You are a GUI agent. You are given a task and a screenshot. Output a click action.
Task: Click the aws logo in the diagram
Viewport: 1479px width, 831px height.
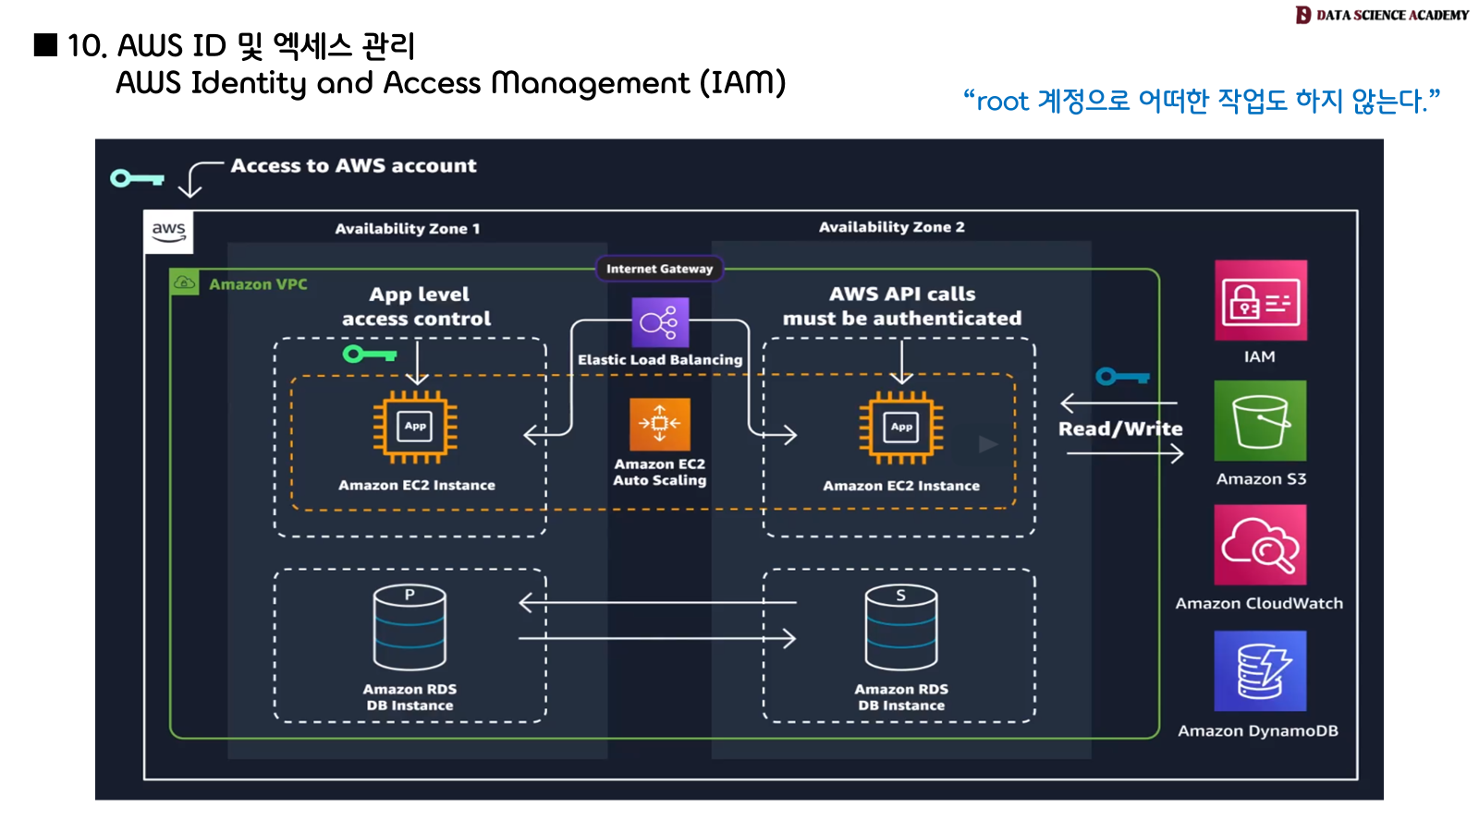pyautogui.click(x=168, y=231)
